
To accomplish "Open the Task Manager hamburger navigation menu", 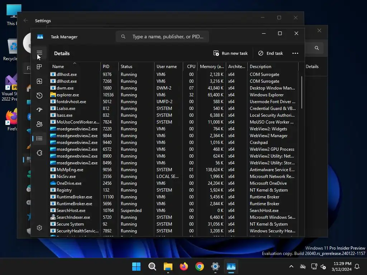I will [x=39, y=53].
